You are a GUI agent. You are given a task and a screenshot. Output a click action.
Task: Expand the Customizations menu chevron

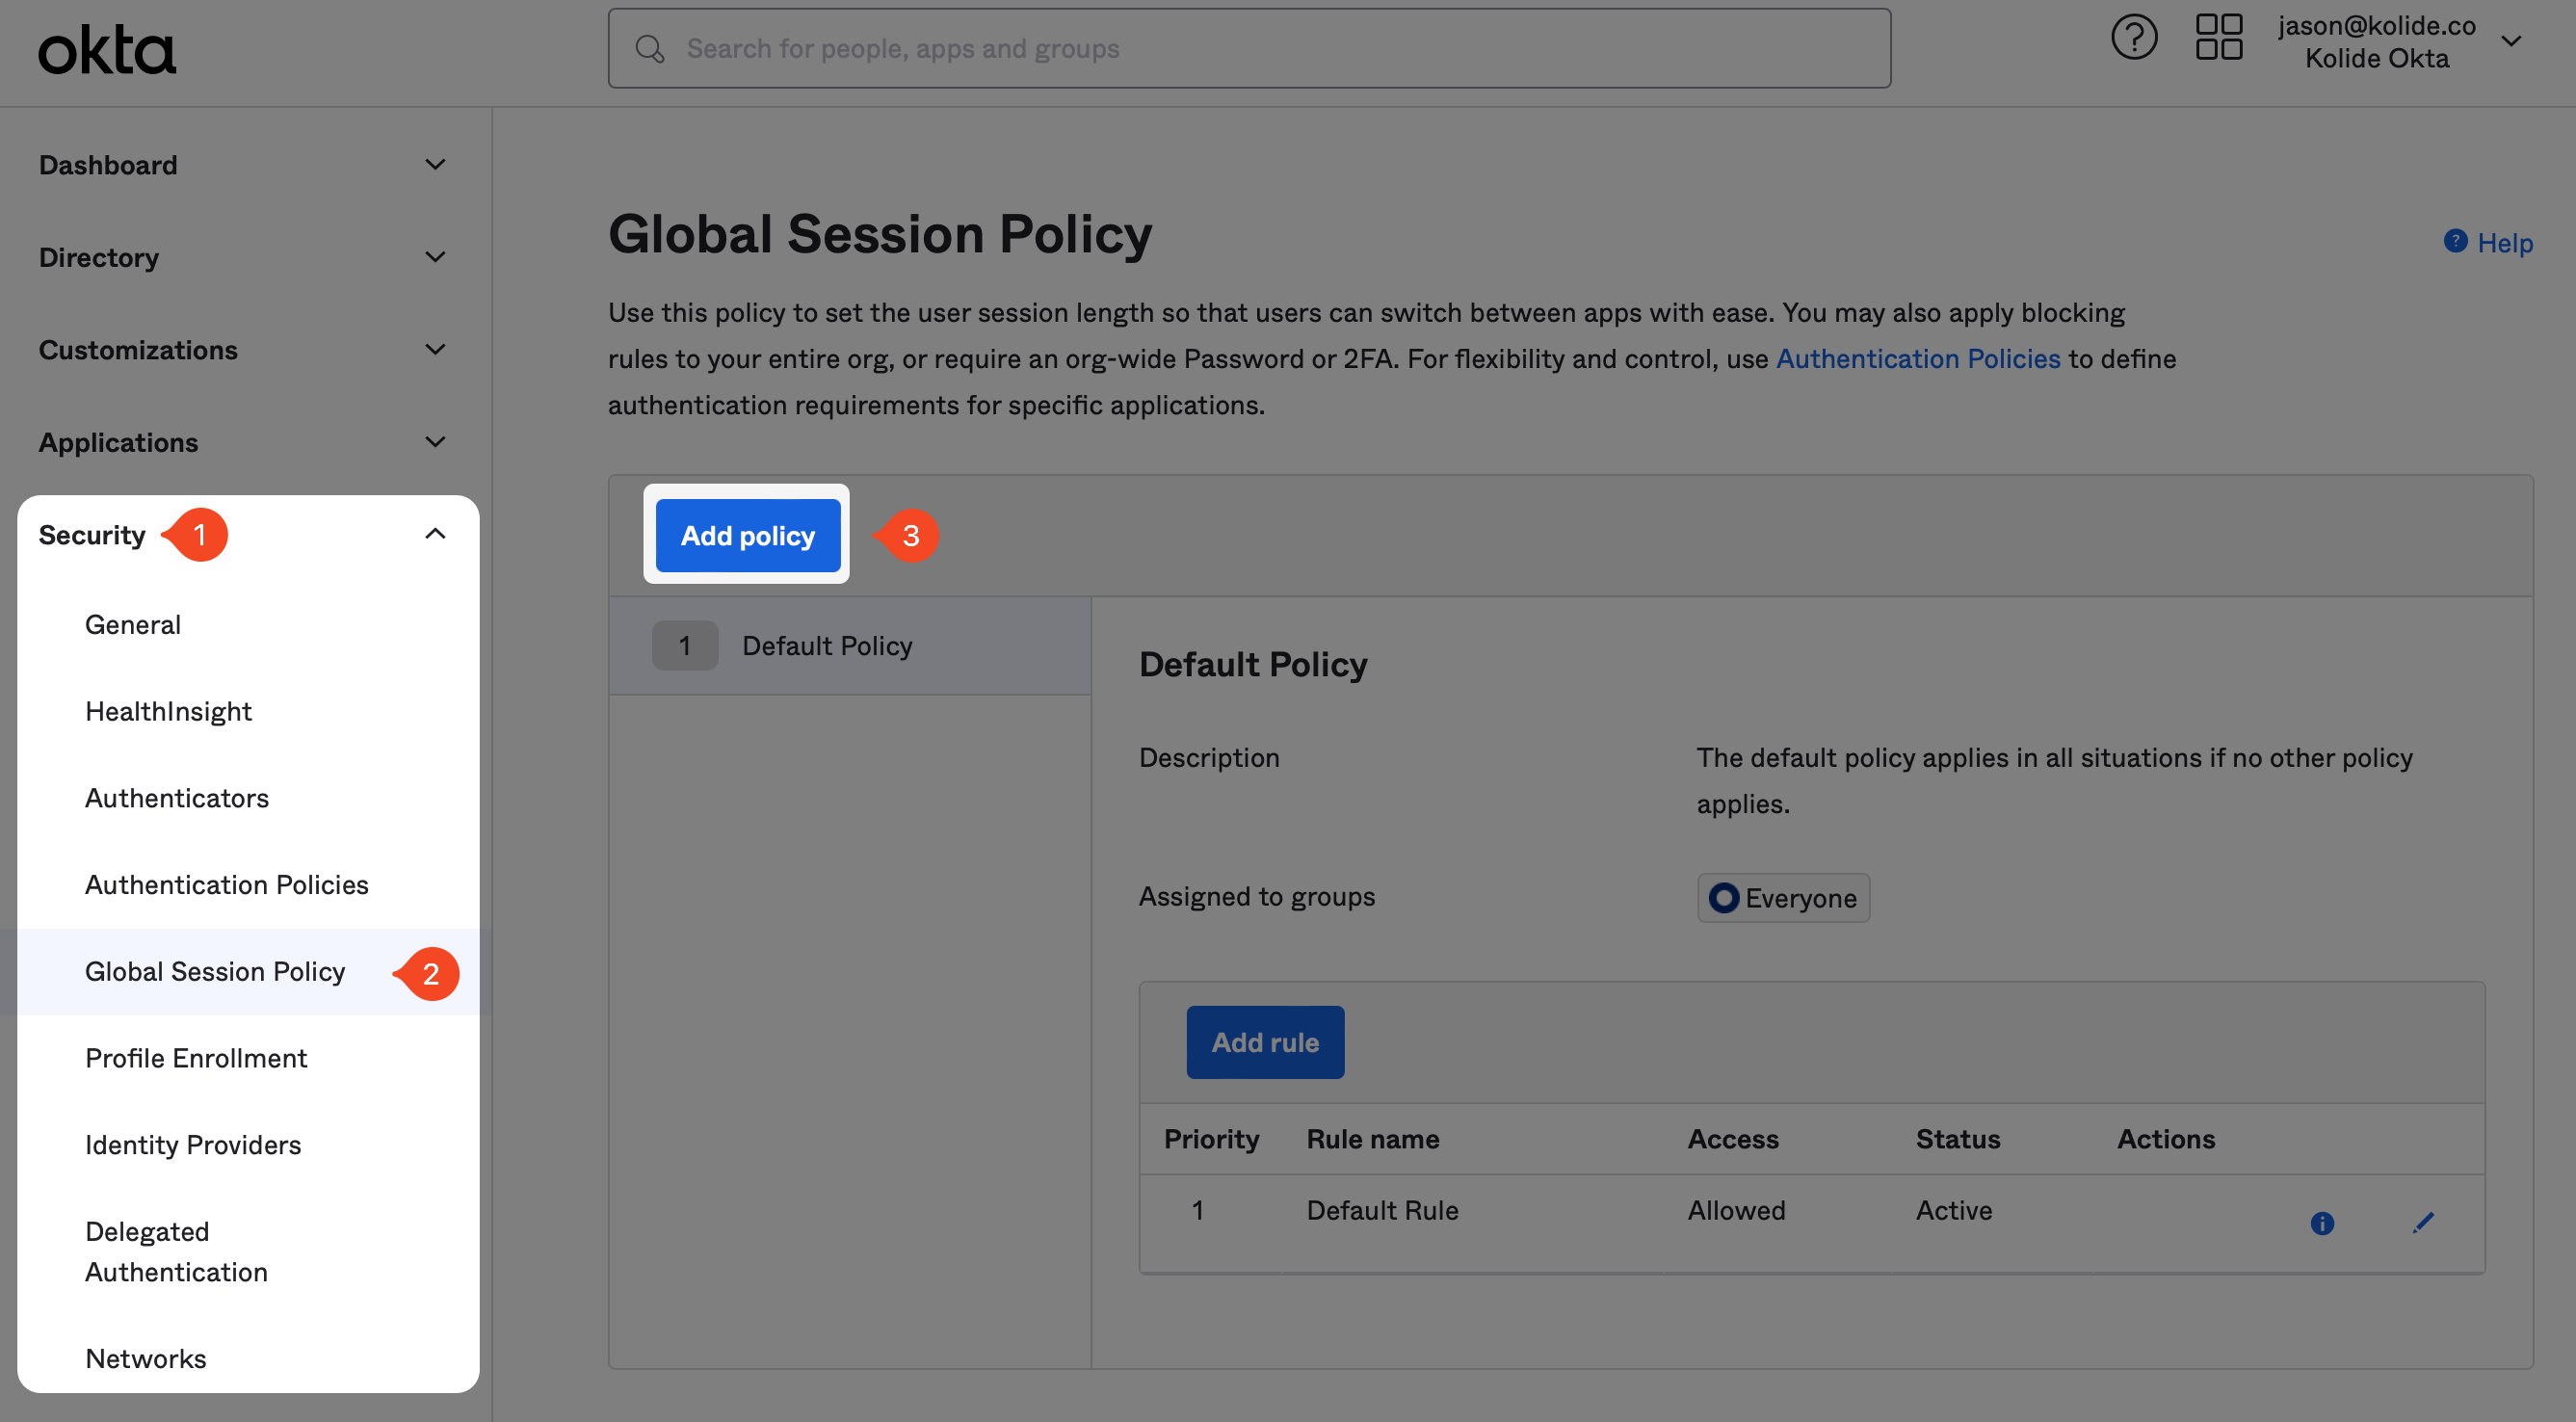[435, 349]
